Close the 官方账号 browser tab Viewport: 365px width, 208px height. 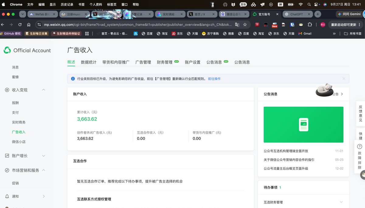coord(277,14)
